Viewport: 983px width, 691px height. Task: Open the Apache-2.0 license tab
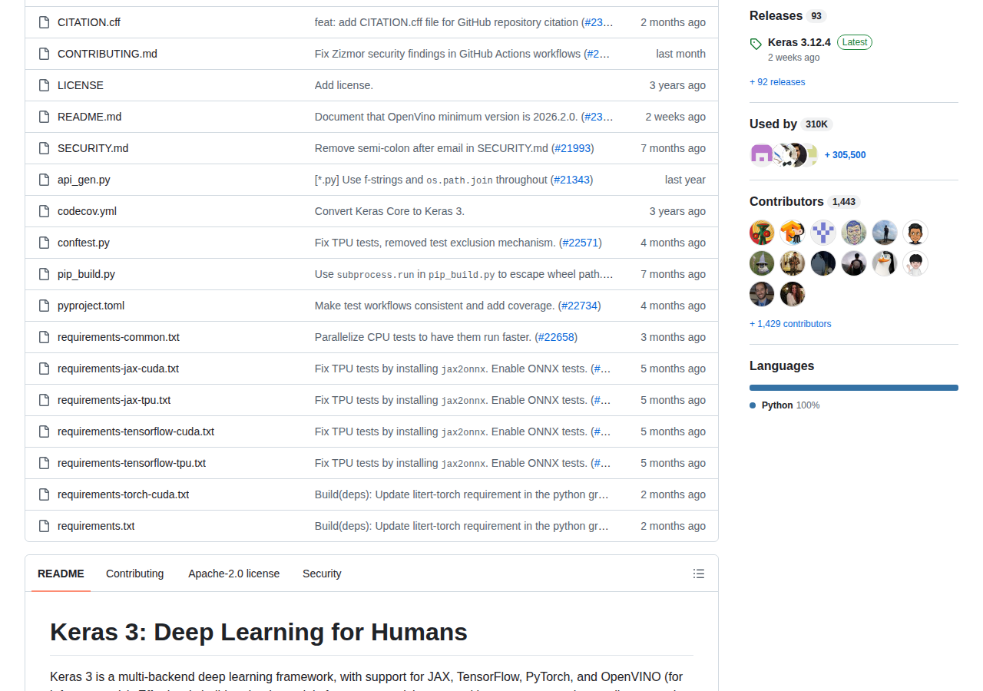click(234, 574)
